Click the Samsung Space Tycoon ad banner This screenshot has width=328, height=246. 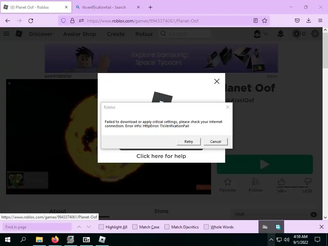click(161, 58)
